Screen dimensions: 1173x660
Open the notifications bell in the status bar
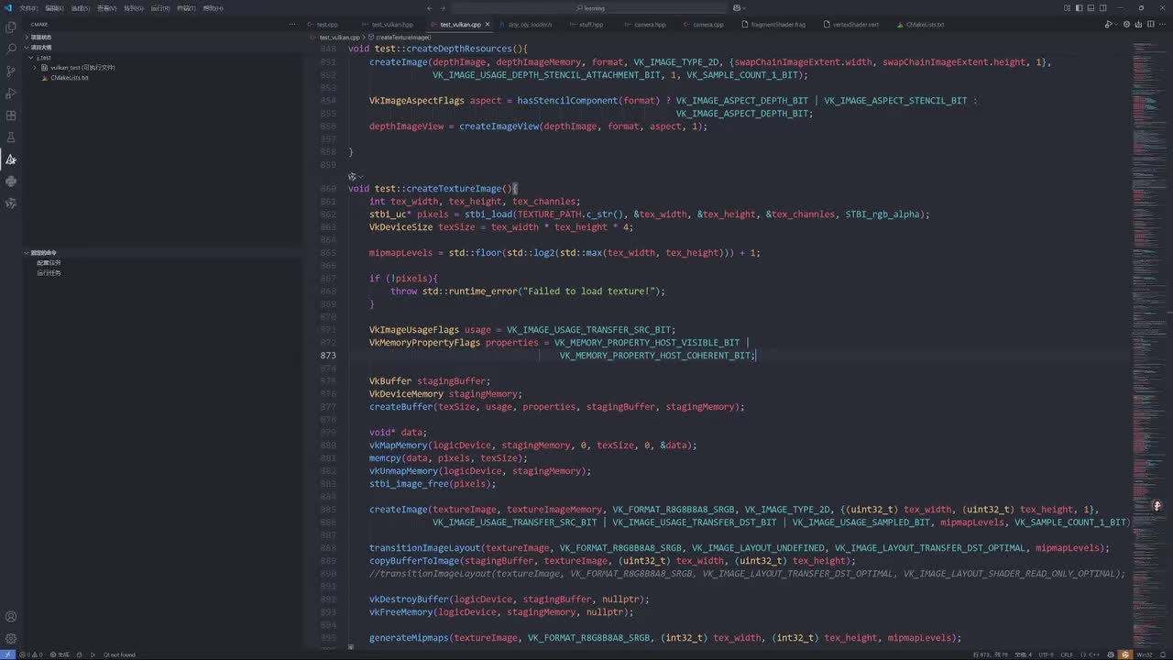click(1165, 654)
